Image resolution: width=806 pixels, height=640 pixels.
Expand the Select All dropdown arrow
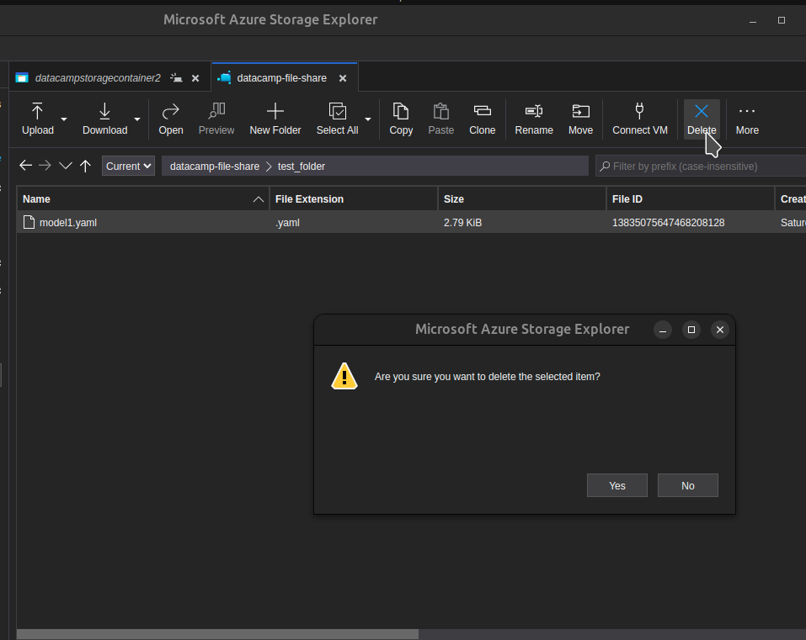pos(368,119)
